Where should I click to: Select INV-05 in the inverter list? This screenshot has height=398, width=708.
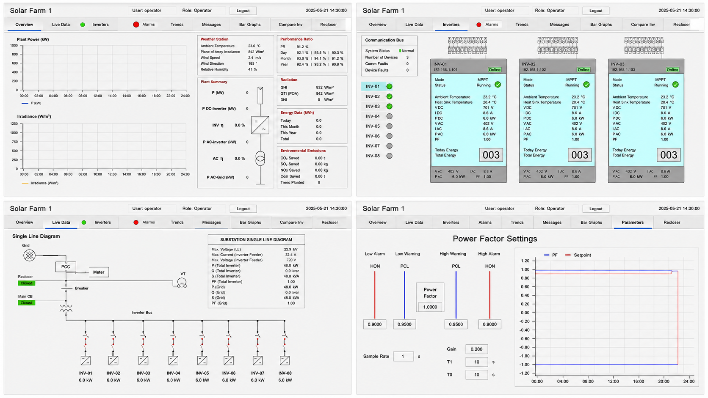[x=377, y=126]
